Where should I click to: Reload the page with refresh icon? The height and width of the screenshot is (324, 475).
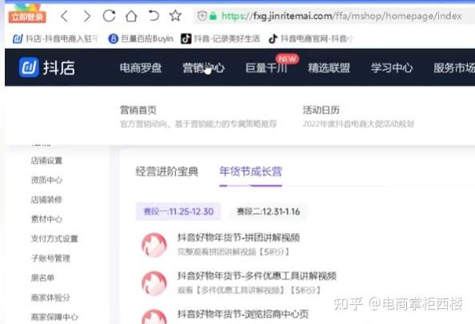tap(109, 16)
